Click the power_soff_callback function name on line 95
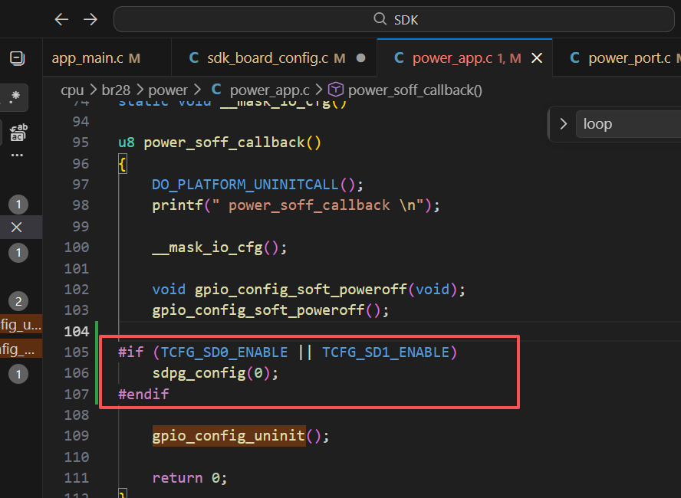The width and height of the screenshot is (681, 498). pos(225,143)
